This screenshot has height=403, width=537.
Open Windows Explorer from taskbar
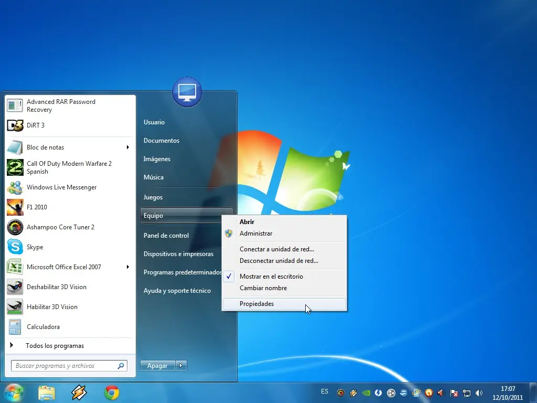point(47,393)
